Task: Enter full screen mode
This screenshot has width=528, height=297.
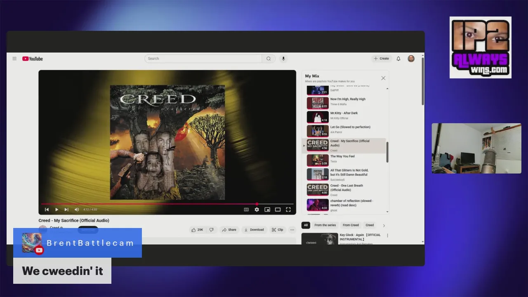Action: click(288, 210)
